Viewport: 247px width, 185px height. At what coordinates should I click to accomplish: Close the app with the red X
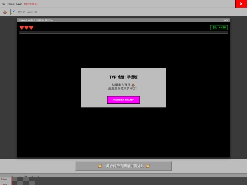click(241, 4)
